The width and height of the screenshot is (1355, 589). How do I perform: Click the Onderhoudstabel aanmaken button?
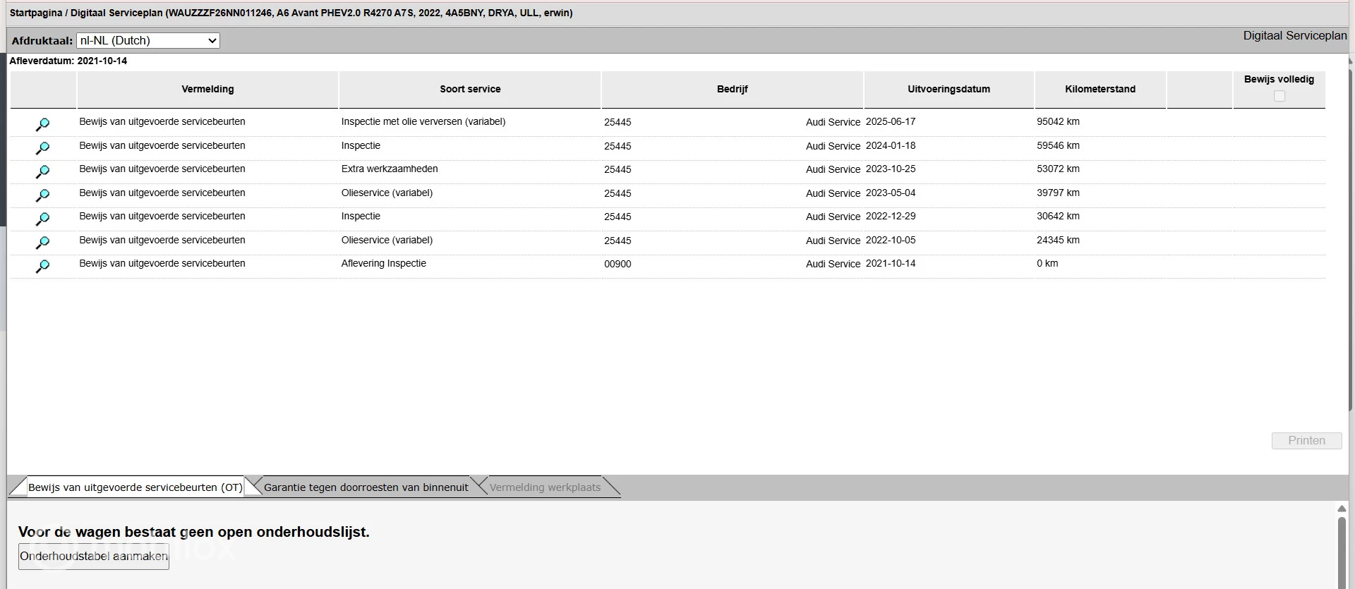point(94,556)
